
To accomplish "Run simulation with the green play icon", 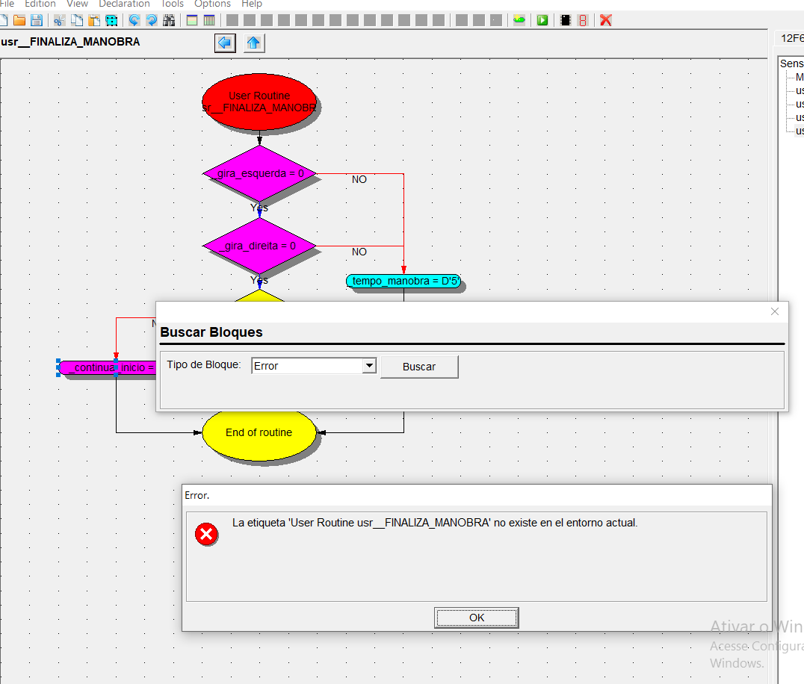I will [x=542, y=20].
